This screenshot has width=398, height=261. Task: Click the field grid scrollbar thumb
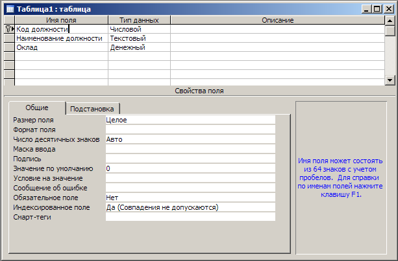[x=390, y=31]
